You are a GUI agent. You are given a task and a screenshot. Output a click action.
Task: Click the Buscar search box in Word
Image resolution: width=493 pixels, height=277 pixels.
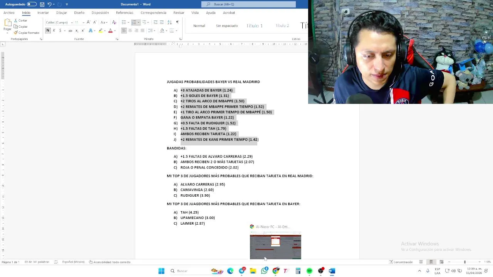pos(248,4)
